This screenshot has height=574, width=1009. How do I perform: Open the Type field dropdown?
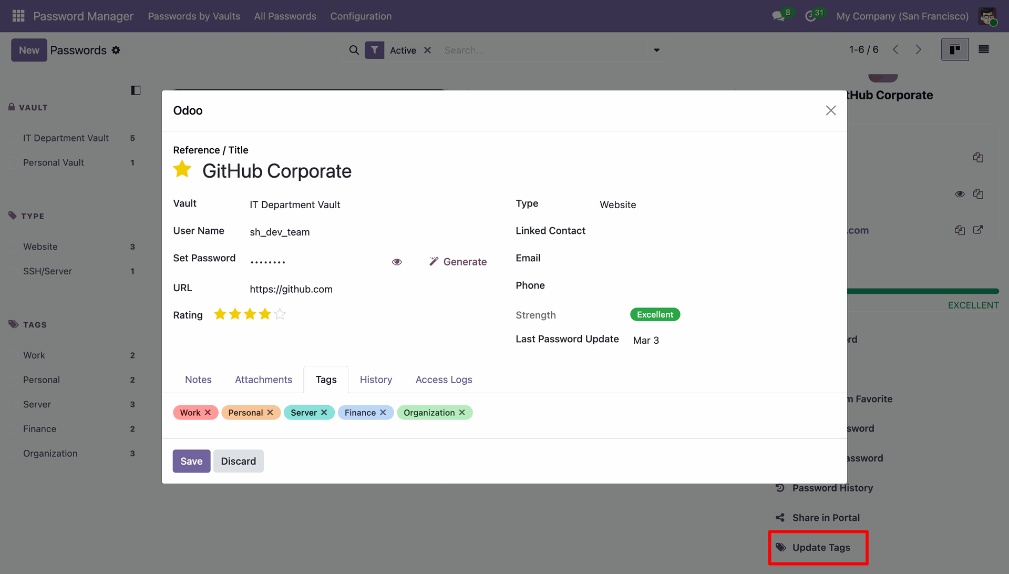tap(717, 204)
